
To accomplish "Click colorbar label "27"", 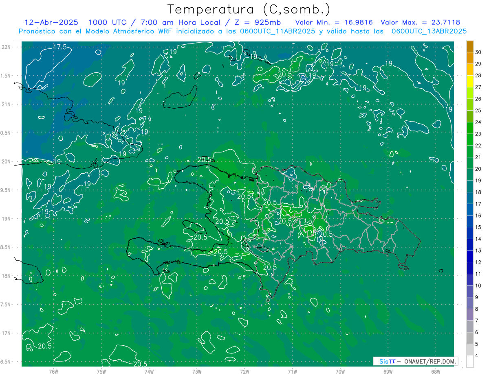I will (479, 87).
